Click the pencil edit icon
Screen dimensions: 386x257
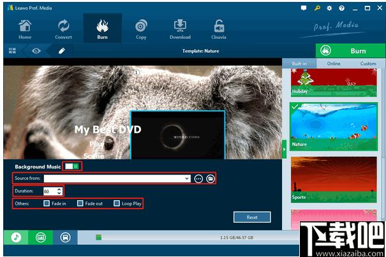coord(62,51)
